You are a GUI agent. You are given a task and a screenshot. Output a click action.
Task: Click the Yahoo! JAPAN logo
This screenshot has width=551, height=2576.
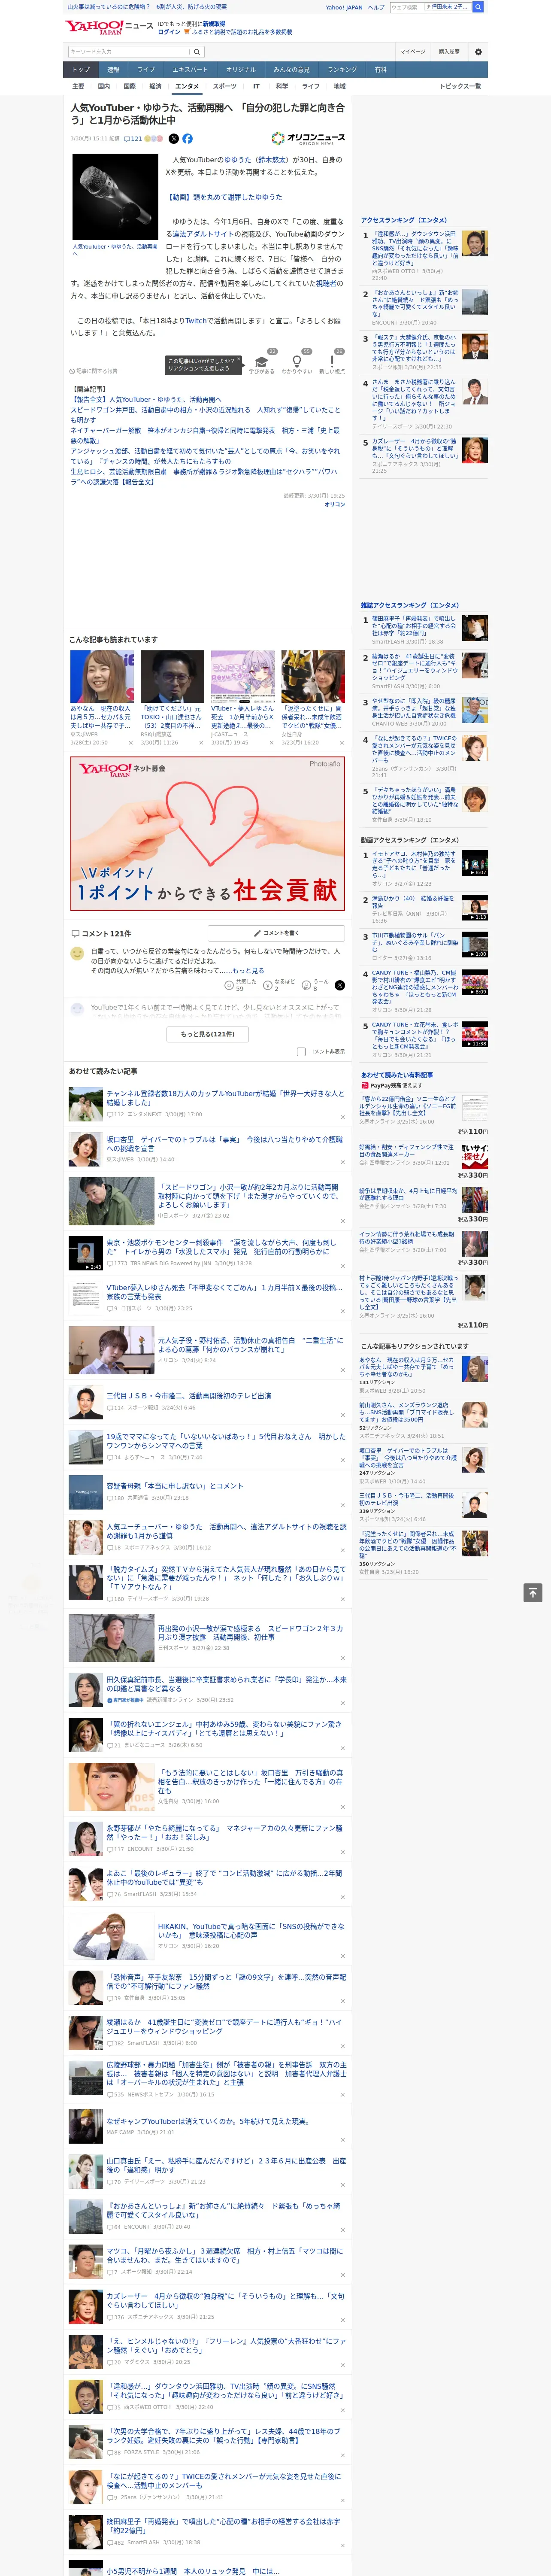[x=95, y=27]
